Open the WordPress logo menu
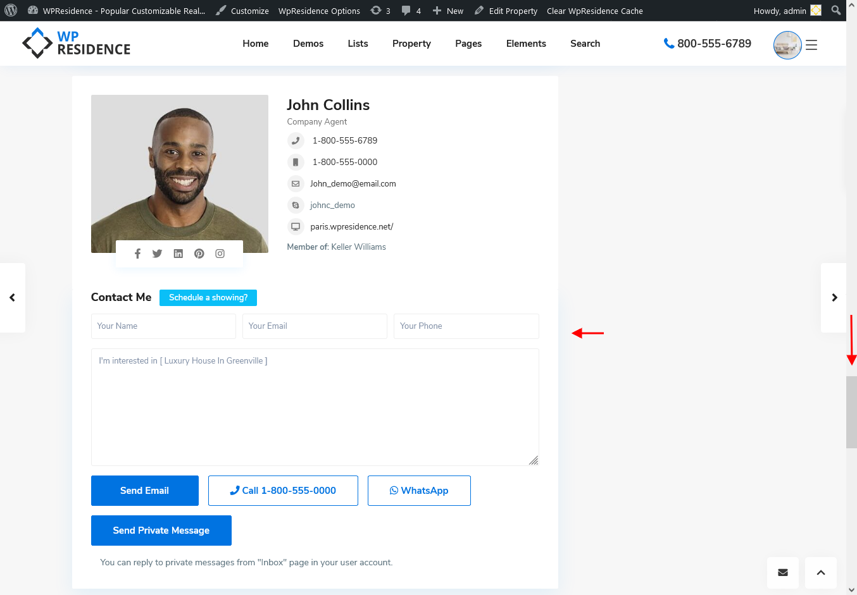The height and width of the screenshot is (595, 857). 11,11
